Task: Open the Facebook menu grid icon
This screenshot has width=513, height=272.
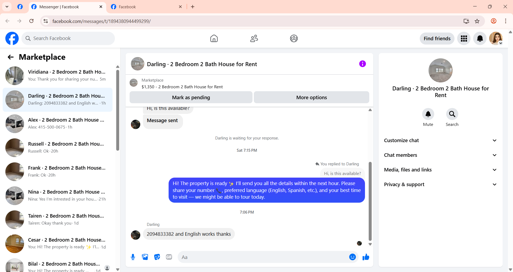Action: click(464, 39)
